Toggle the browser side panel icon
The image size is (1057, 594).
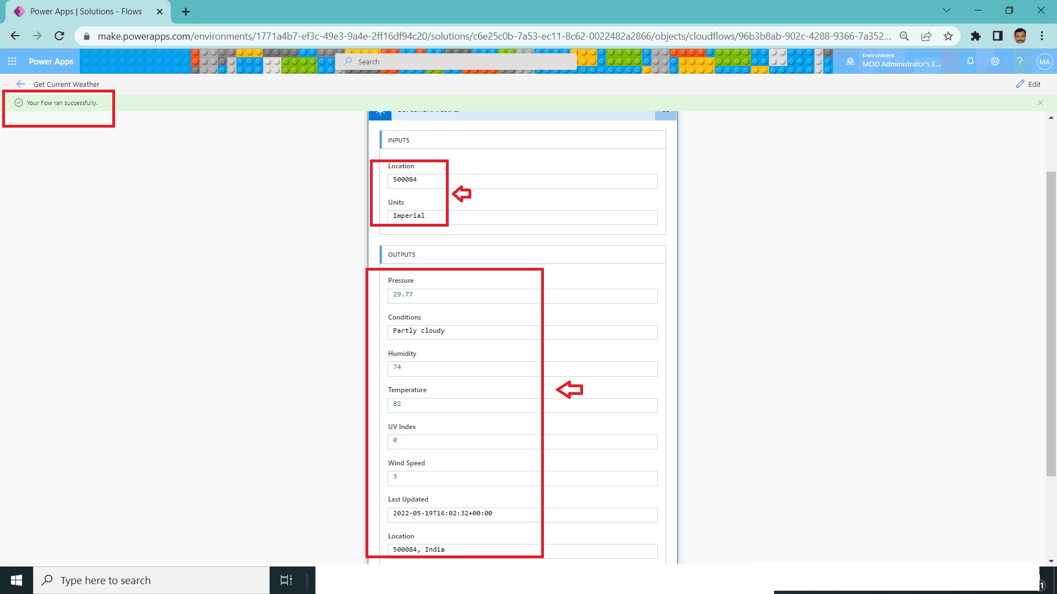point(998,36)
